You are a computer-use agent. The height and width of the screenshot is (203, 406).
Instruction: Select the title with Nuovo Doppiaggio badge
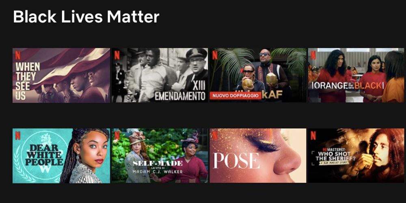(258, 75)
